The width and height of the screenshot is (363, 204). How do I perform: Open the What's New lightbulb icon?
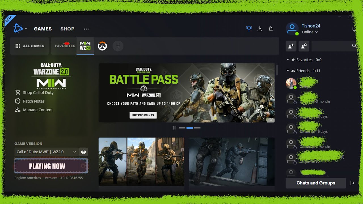click(249, 29)
